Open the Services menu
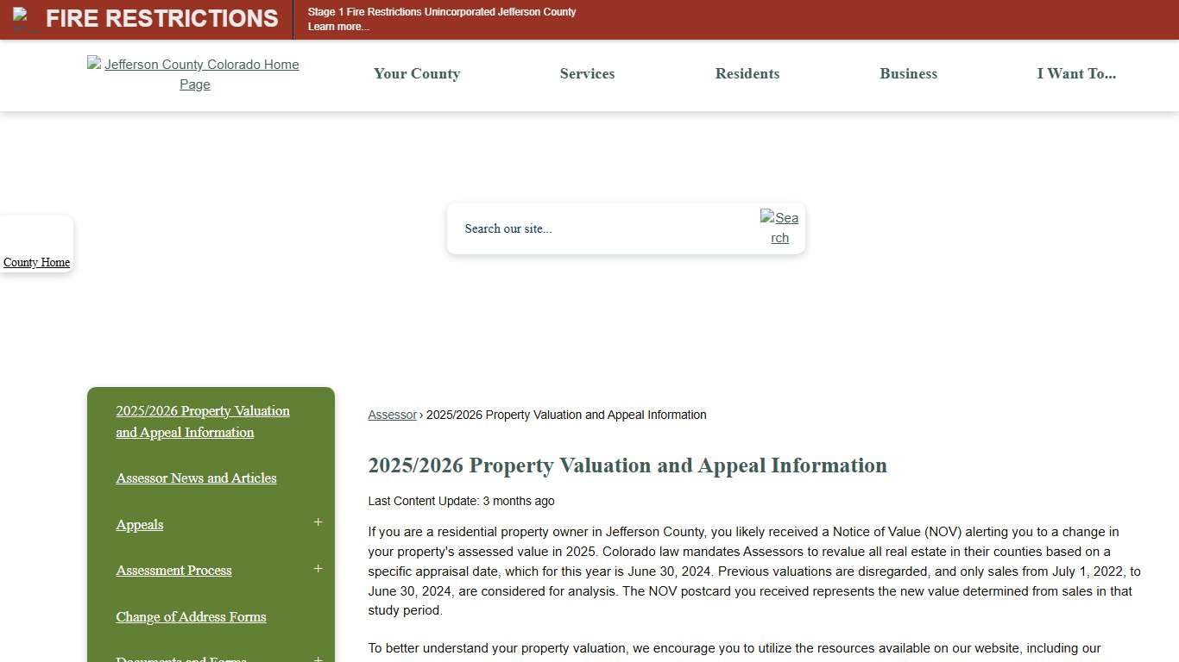Screen dimensions: 1179x662 (x=587, y=74)
